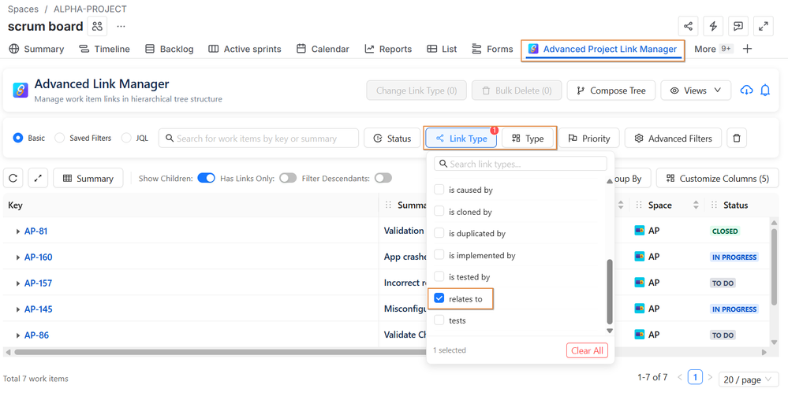Sort by the Space column arrows
Image resolution: width=788 pixels, height=396 pixels.
coord(696,205)
